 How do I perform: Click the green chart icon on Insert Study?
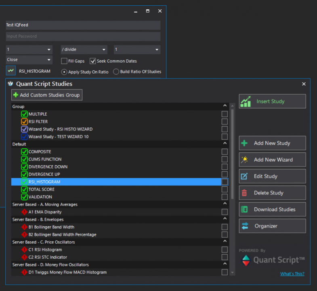point(246,101)
